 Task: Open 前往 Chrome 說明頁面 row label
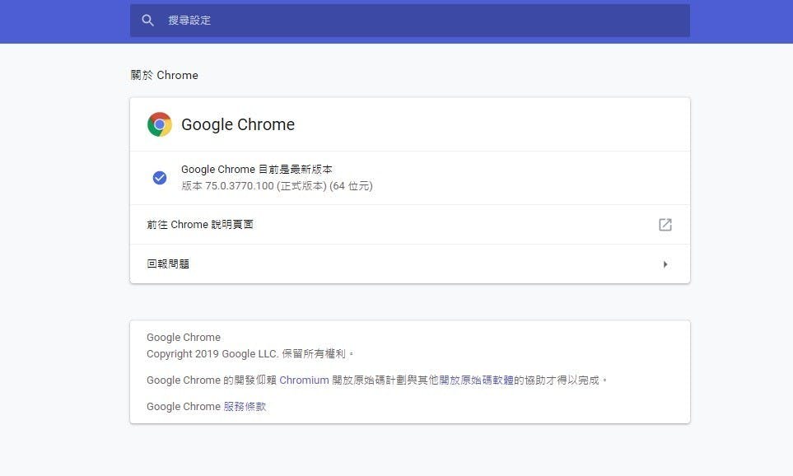[200, 225]
